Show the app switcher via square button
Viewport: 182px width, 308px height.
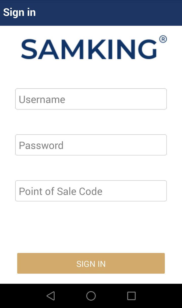point(131,296)
